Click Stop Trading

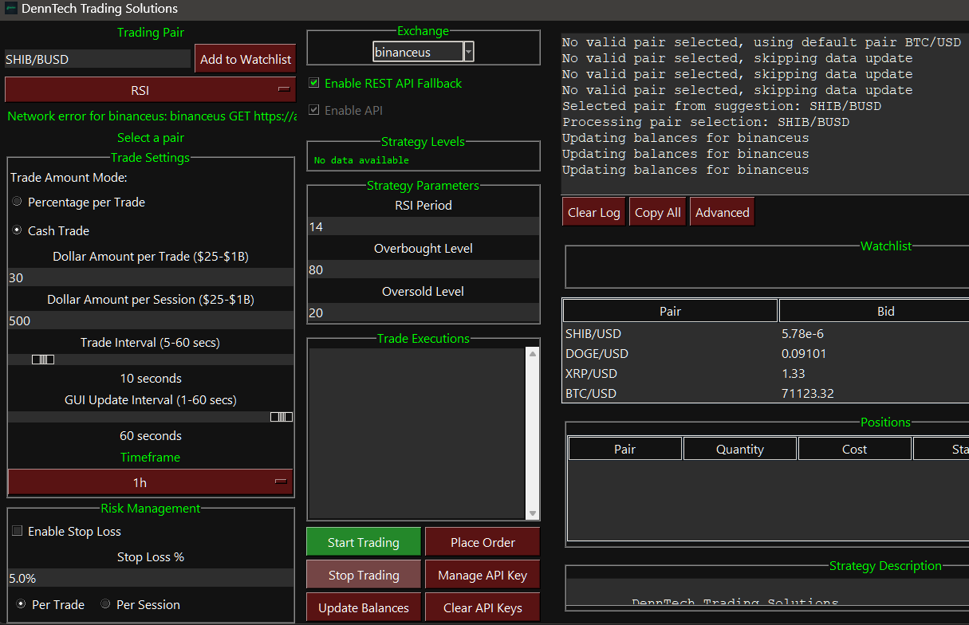pyautogui.click(x=363, y=574)
